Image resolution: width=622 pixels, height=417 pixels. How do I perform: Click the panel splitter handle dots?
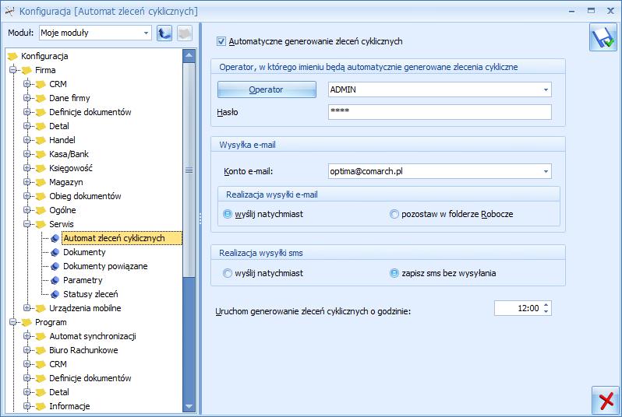click(200, 218)
